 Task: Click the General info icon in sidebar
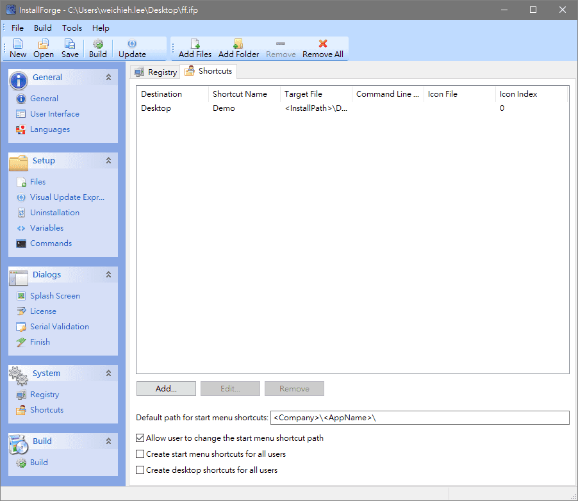click(21, 99)
